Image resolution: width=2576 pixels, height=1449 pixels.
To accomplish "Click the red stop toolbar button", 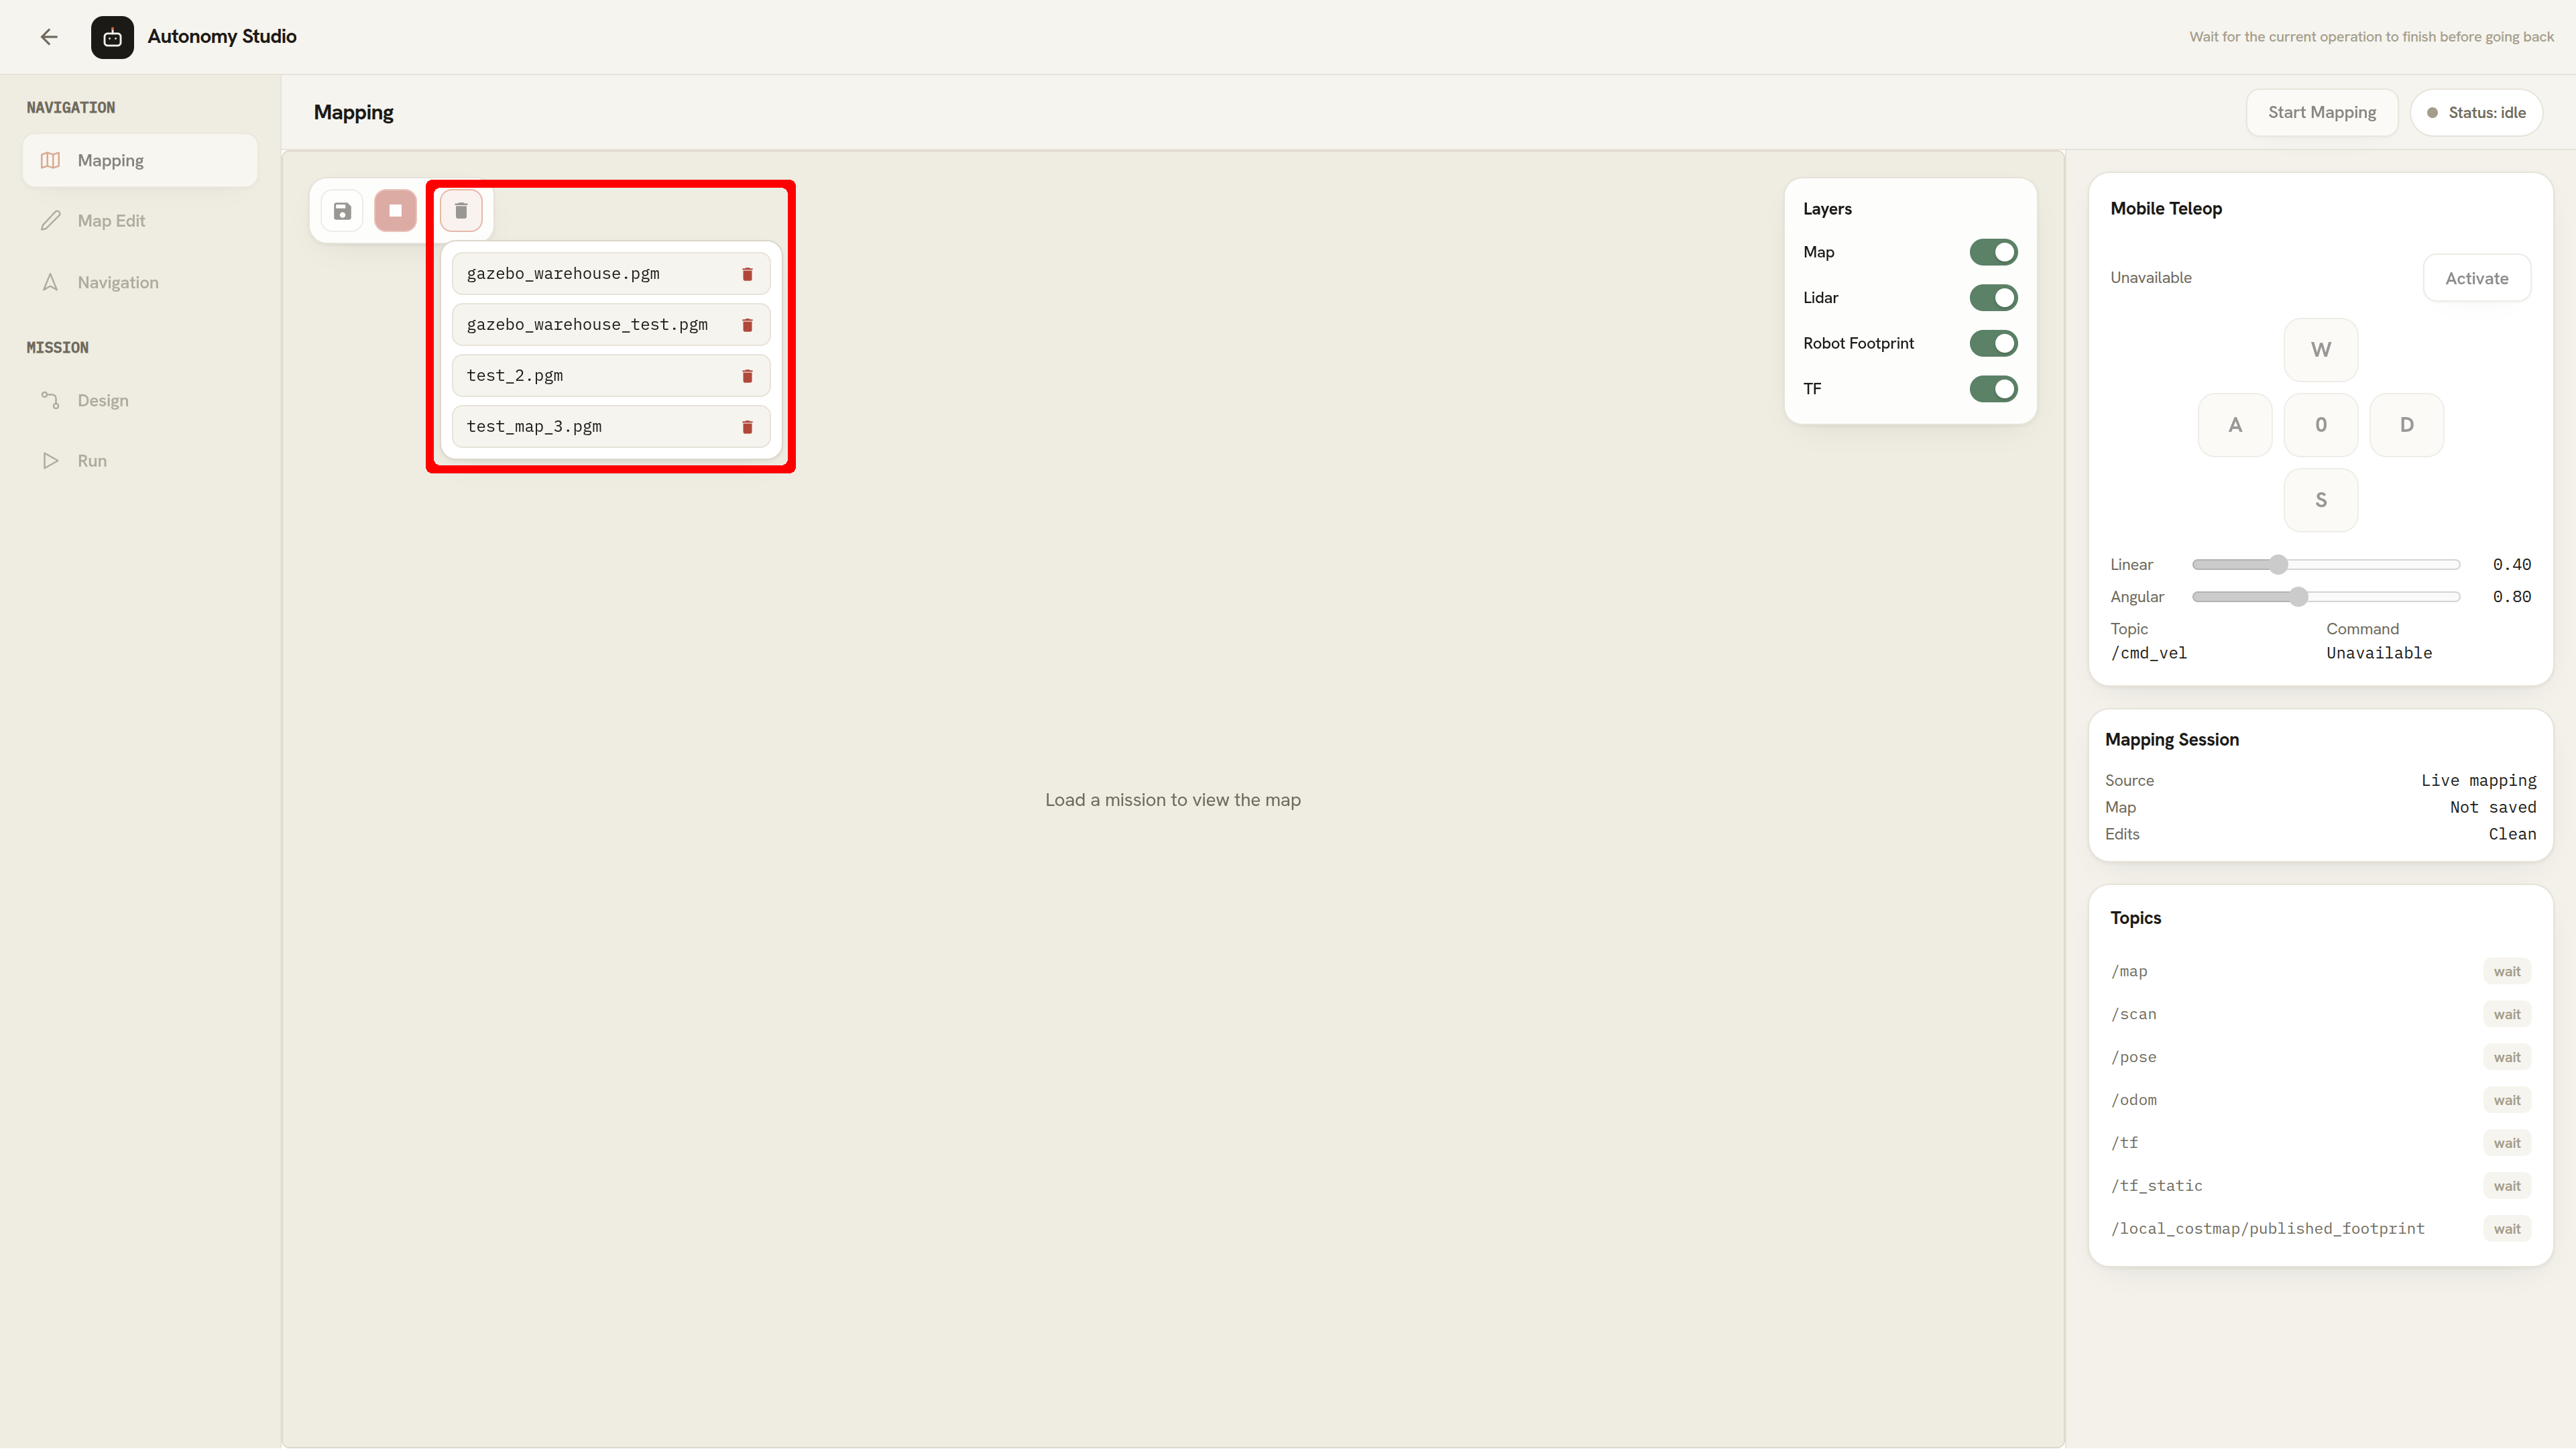I will (x=395, y=211).
